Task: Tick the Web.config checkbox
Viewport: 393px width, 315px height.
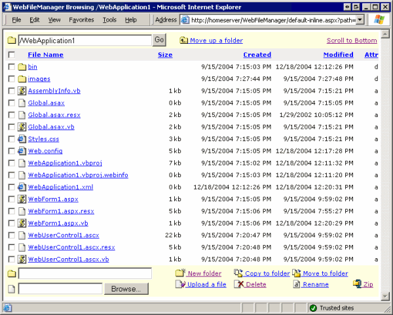Action: (x=12, y=151)
